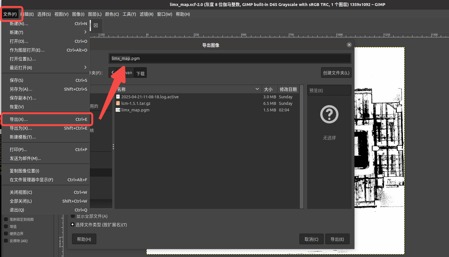
Task: Click the limx_map.pgm filename input field
Action: [229, 58]
